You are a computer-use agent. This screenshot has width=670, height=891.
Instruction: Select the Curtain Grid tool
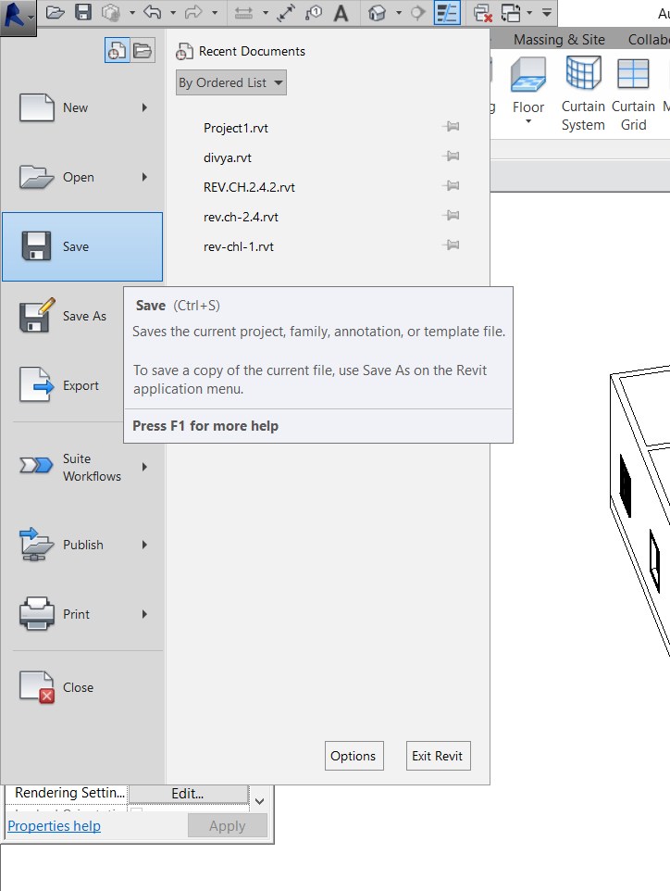coord(633,94)
